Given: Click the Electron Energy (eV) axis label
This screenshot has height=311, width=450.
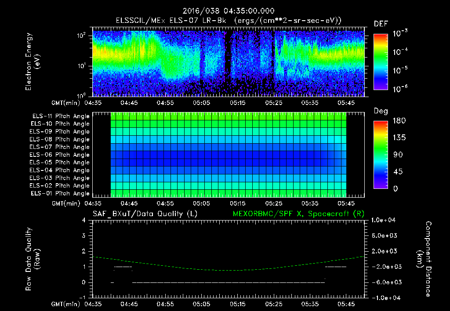Looking at the screenshot, I should tap(33, 61).
